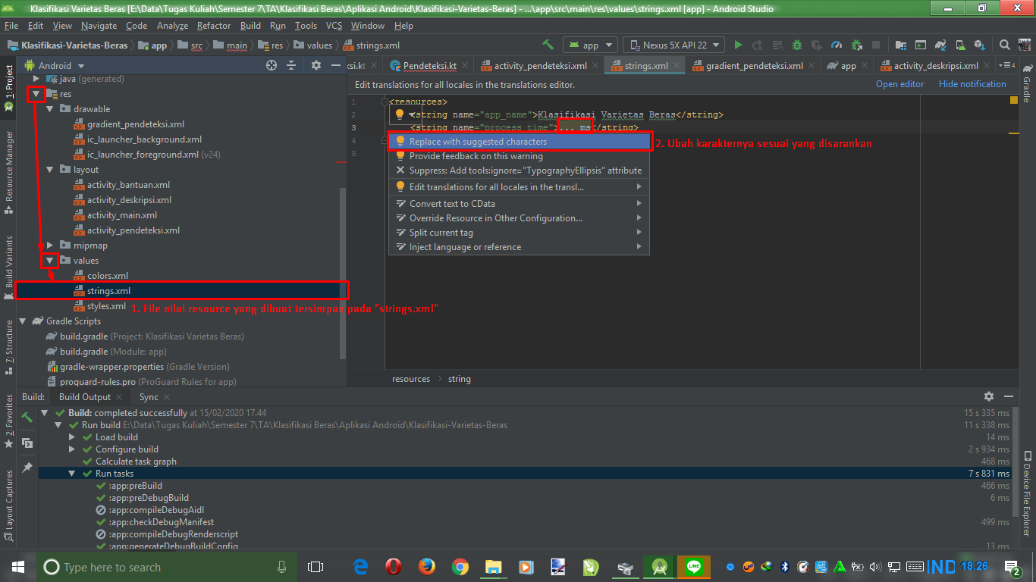Click the hammer icon in Build panel

coord(27,418)
